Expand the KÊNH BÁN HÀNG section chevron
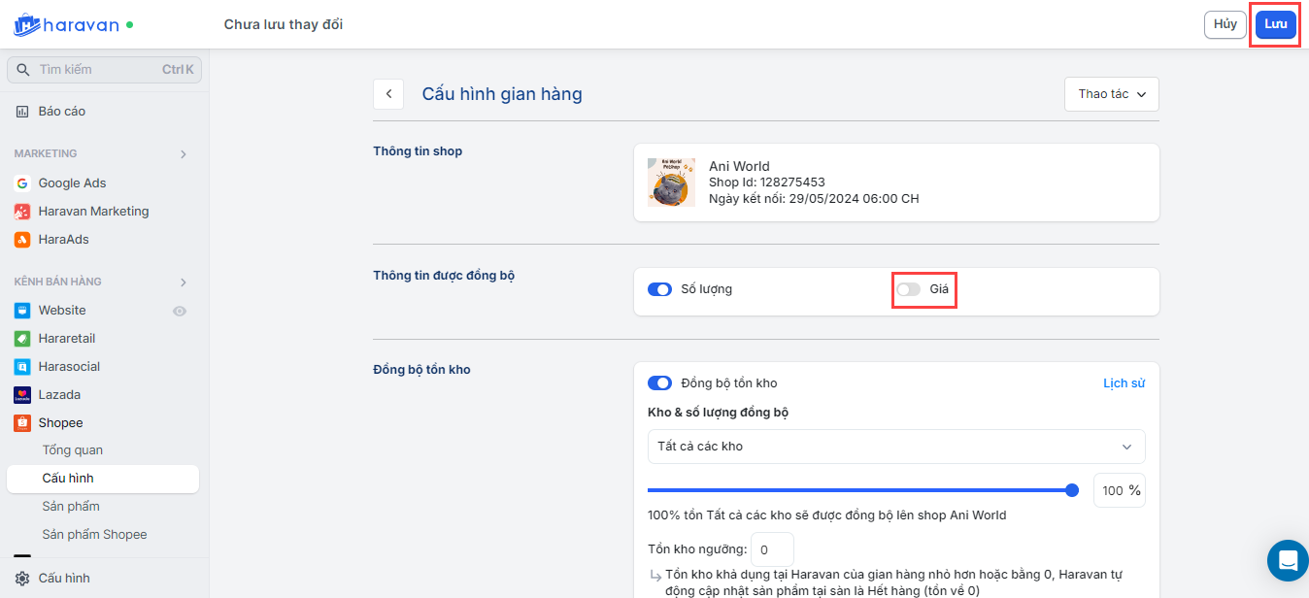Screen dimensions: 1309x598 pos(184,282)
